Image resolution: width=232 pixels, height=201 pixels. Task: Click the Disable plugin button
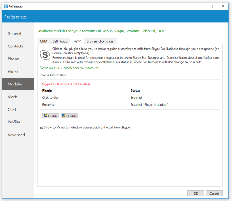[x=69, y=116]
